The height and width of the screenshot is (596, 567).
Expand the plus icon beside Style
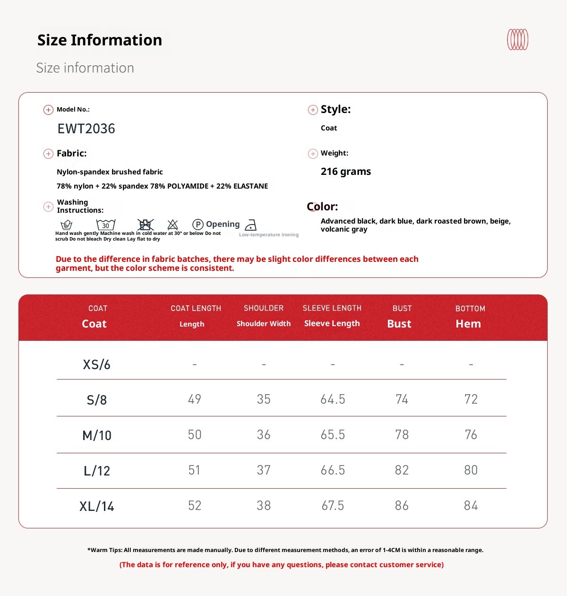point(313,110)
